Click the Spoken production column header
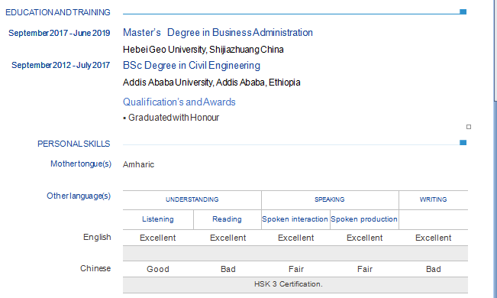 point(364,219)
